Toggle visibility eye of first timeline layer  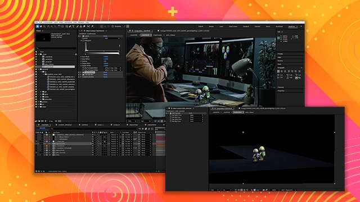coord(36,135)
